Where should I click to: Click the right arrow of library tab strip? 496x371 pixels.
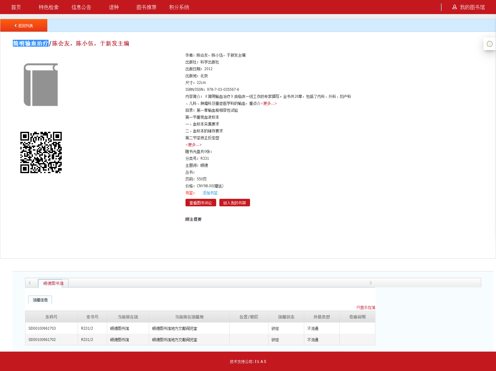click(x=370, y=283)
